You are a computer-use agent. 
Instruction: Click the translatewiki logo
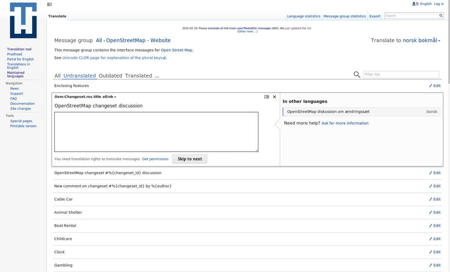click(23, 20)
